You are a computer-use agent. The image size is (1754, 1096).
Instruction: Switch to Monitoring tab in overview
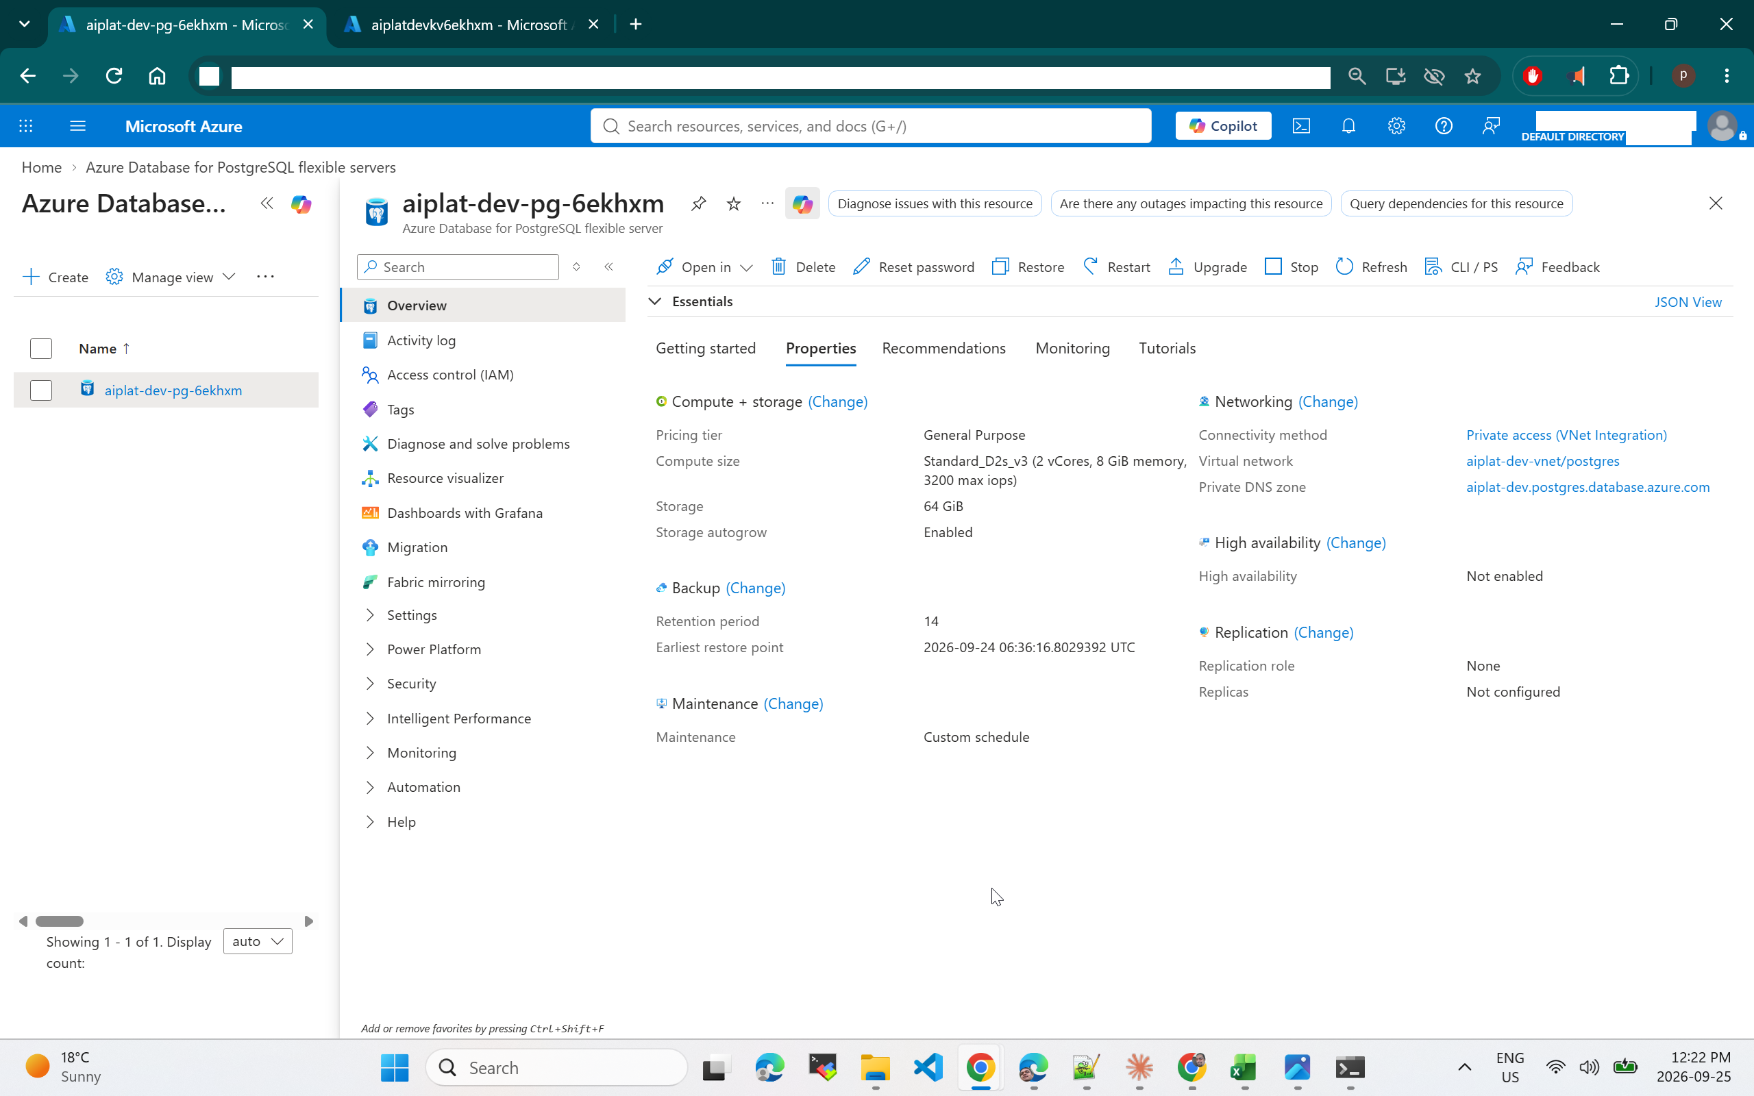(1072, 349)
